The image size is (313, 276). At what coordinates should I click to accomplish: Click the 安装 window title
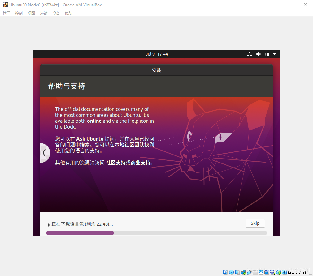pyautogui.click(x=157, y=70)
